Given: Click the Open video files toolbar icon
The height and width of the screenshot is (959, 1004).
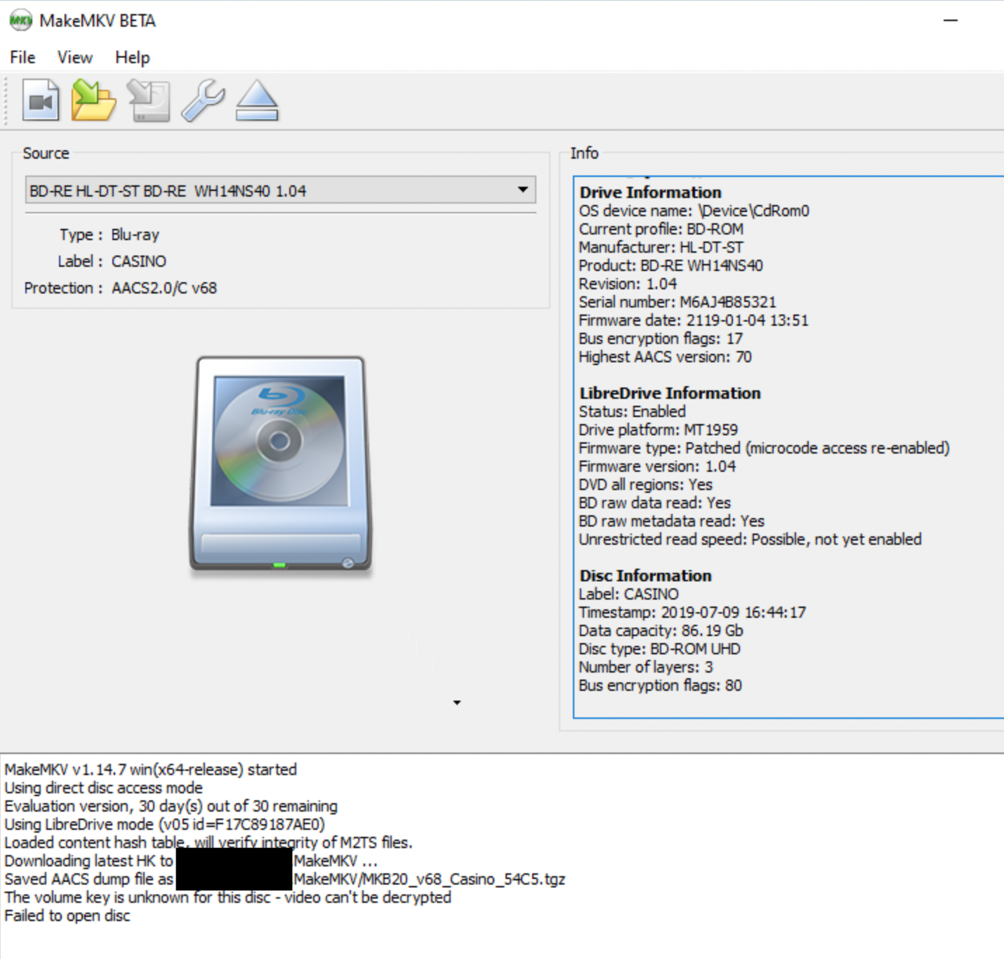Looking at the screenshot, I should click(x=41, y=100).
